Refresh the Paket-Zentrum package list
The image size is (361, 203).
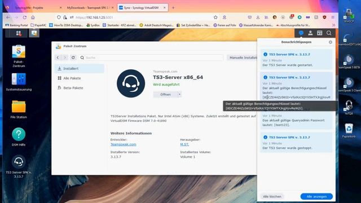tap(73, 58)
